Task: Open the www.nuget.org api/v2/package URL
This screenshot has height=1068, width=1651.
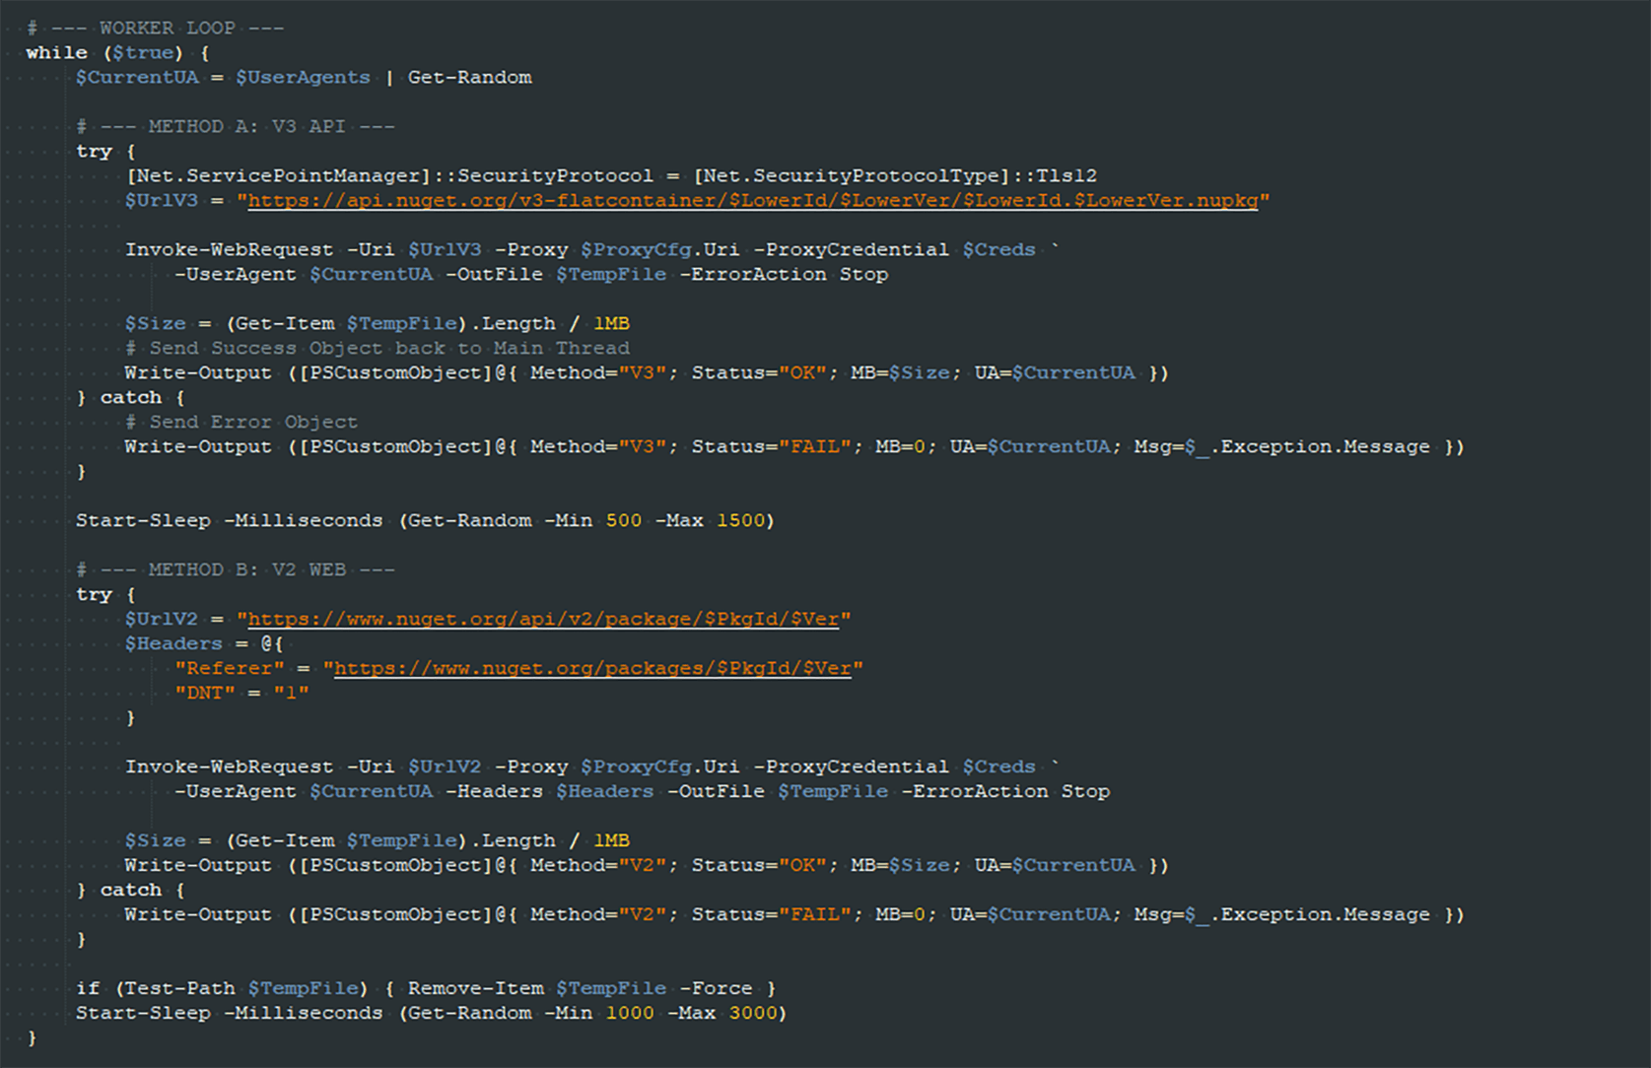Action: click(x=543, y=620)
